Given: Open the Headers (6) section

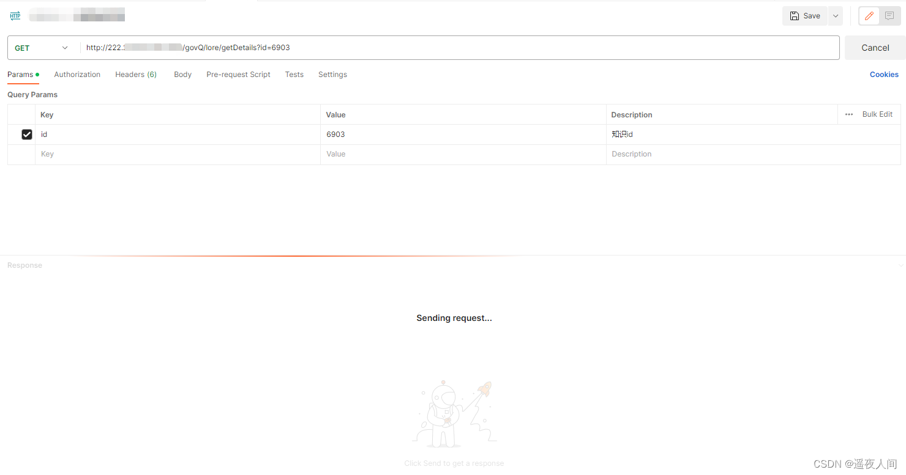Looking at the screenshot, I should tap(135, 74).
